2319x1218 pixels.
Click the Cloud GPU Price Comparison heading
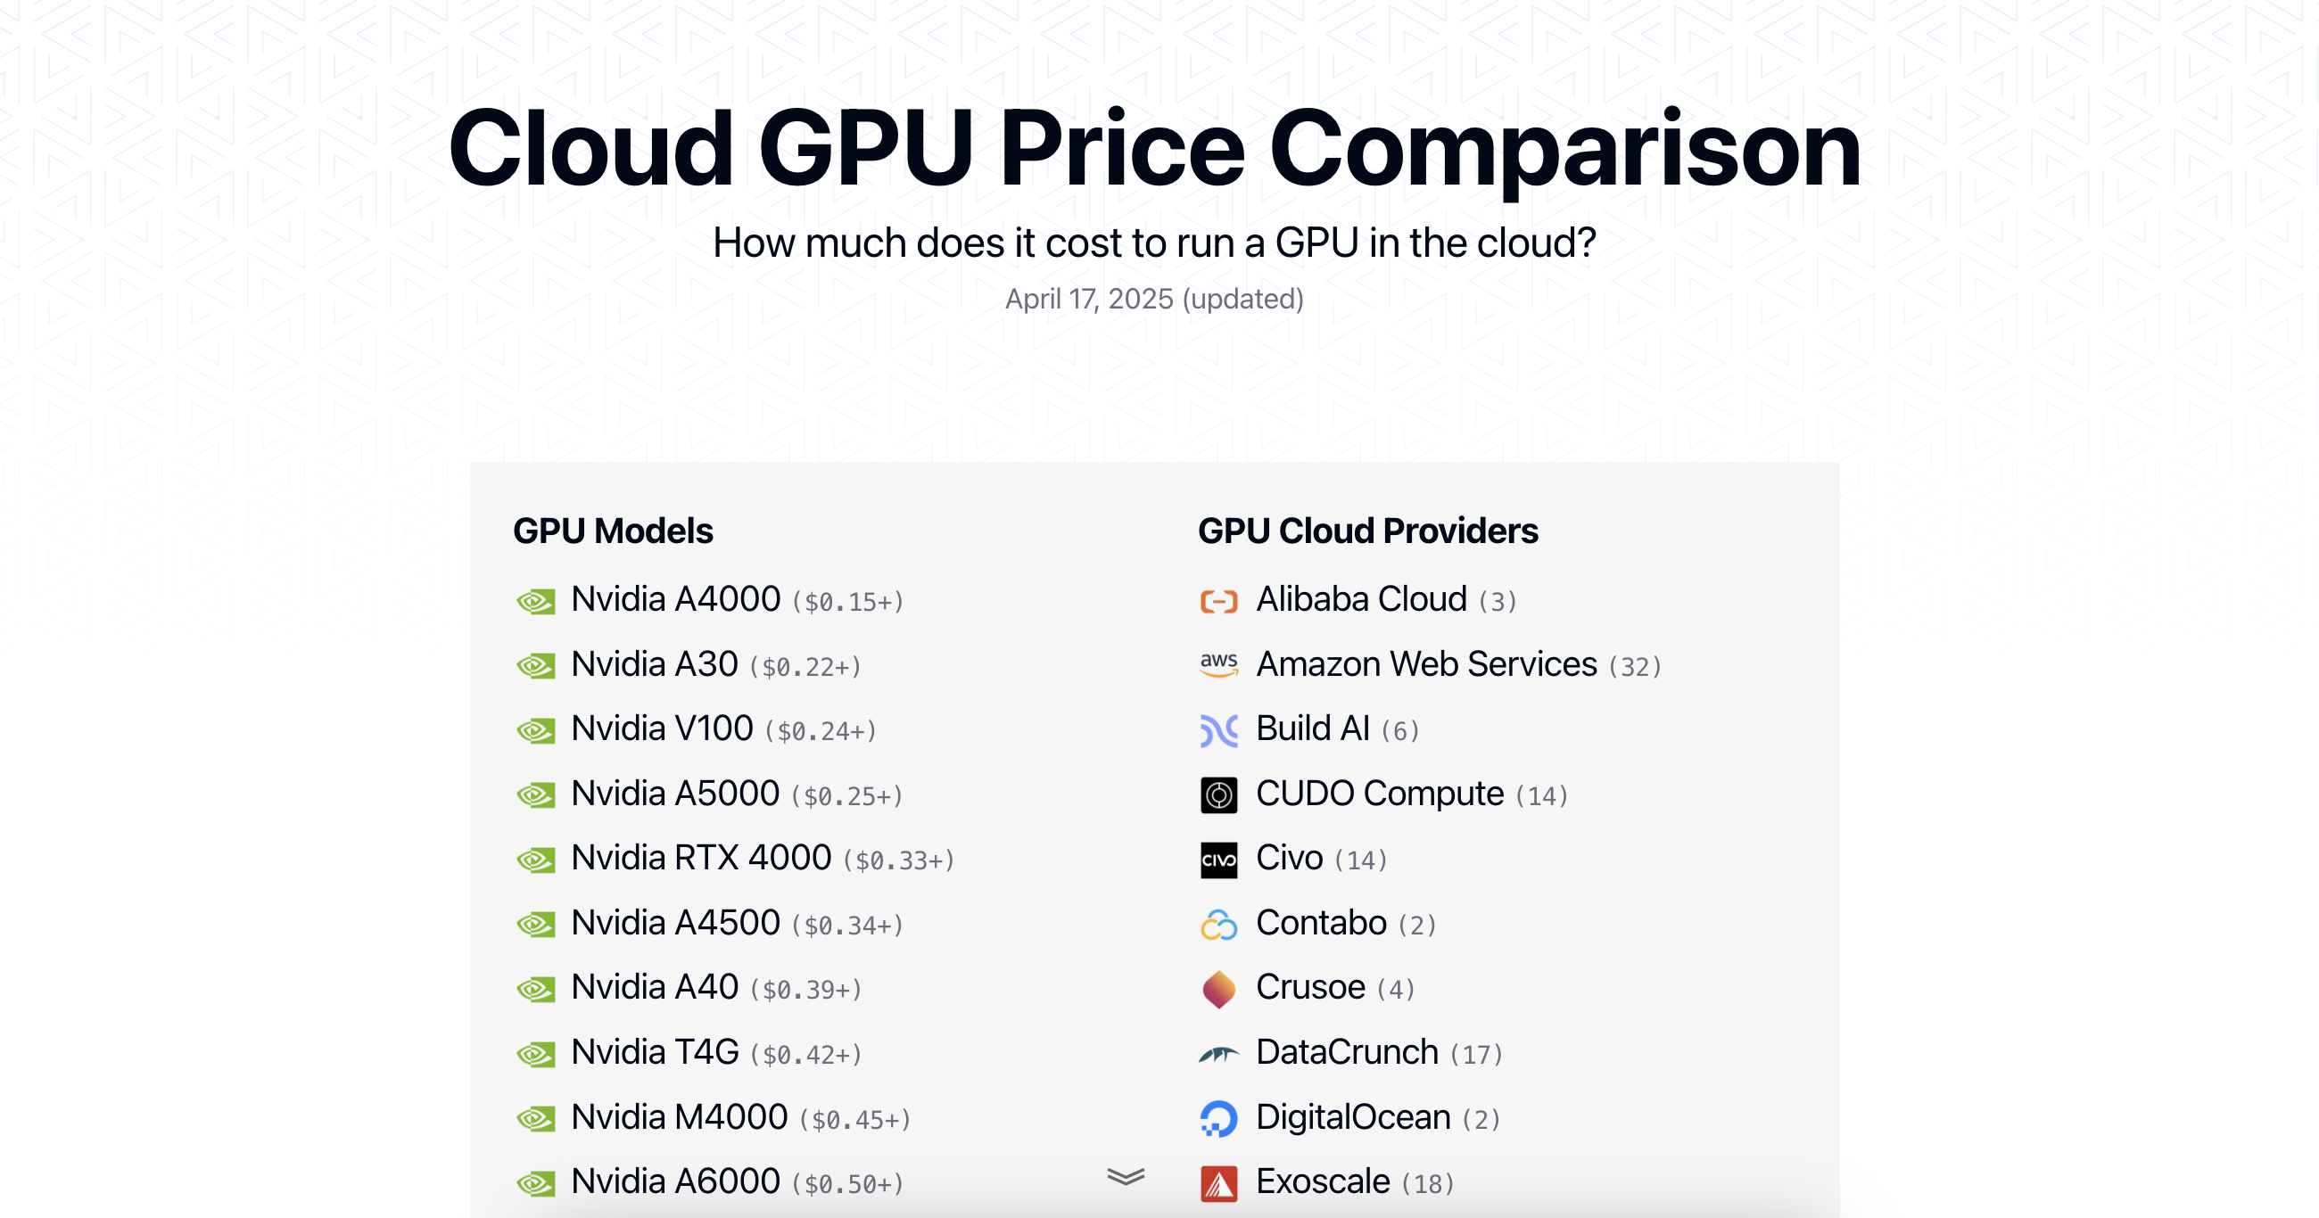1155,148
